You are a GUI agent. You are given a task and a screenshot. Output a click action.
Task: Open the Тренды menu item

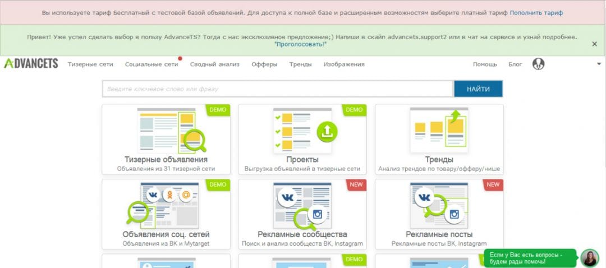pyautogui.click(x=300, y=64)
